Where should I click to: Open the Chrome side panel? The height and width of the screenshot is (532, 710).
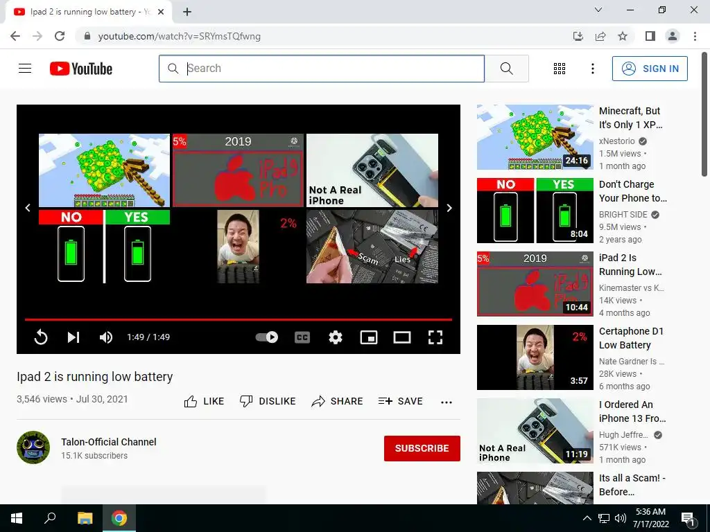tap(650, 36)
